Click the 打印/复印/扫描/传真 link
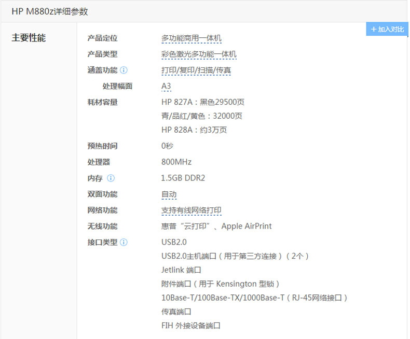The width and height of the screenshot is (410, 339). pos(196,70)
